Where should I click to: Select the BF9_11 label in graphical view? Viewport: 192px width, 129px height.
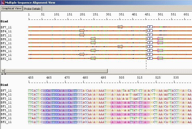point(6,55)
